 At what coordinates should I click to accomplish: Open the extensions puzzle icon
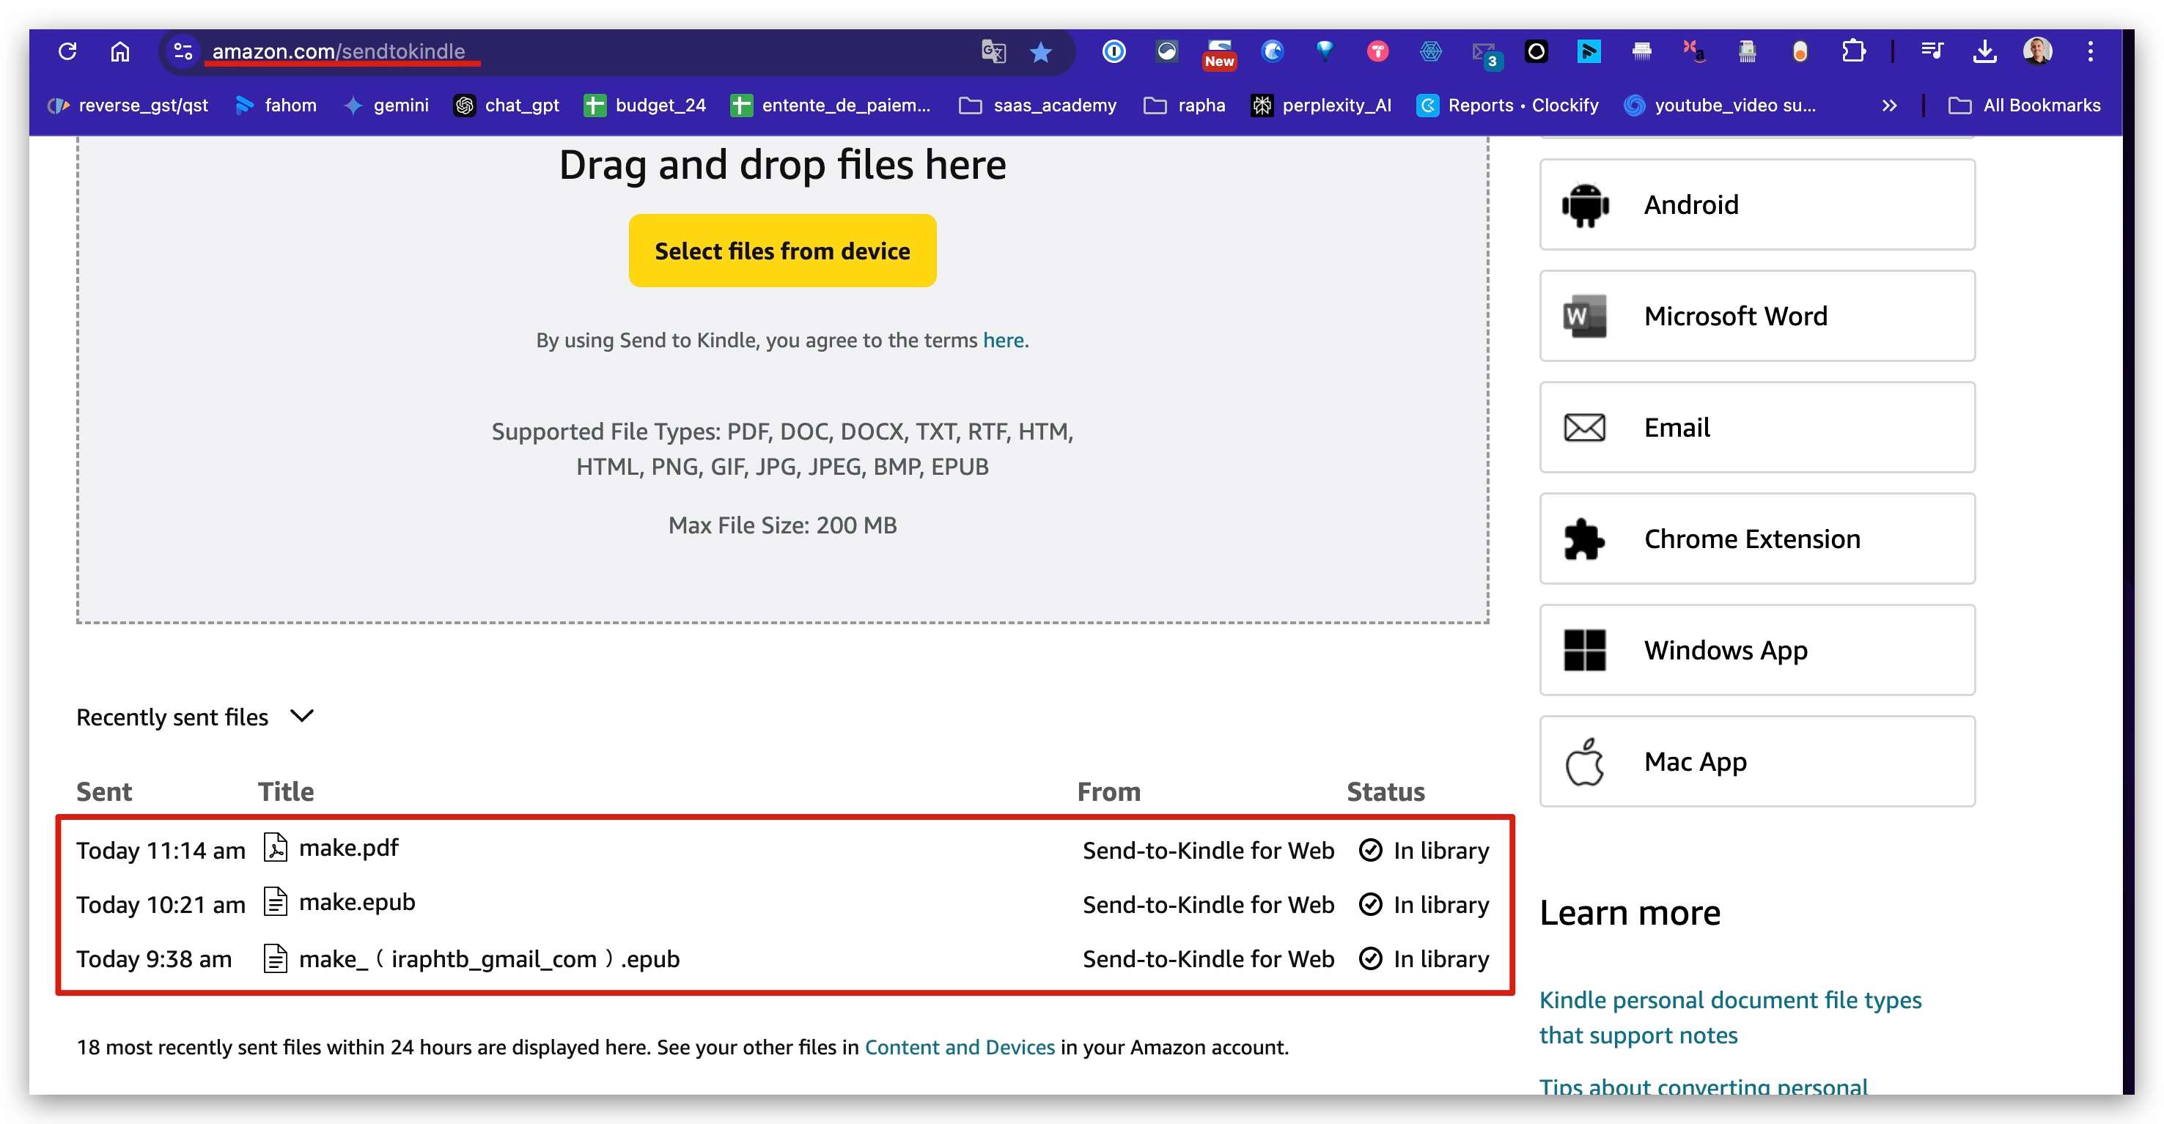1853,51
